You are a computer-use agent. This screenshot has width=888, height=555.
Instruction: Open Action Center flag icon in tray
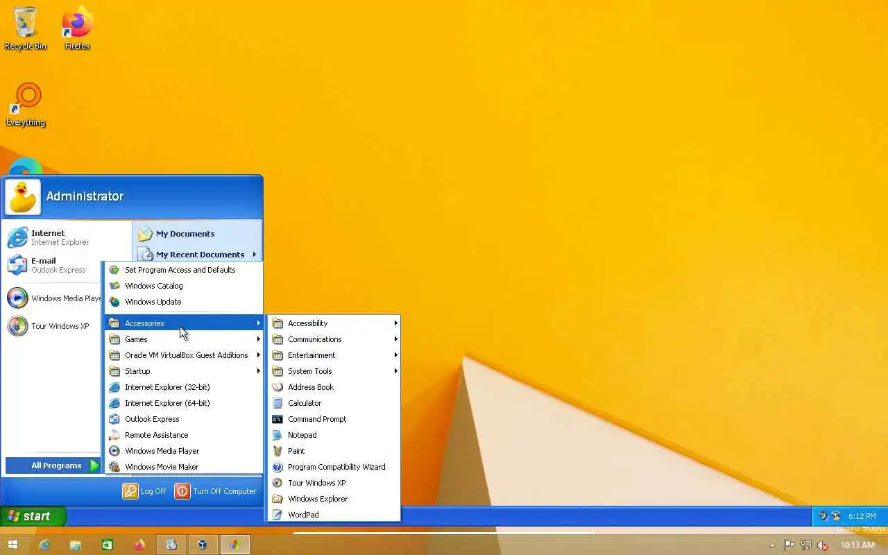[789, 545]
